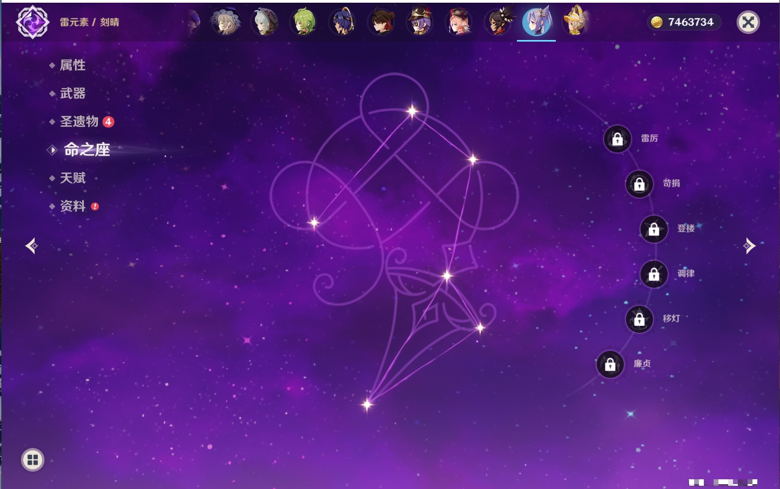Select the 命之座 constellation menu
Viewport: 780px width, 489px height.
(x=87, y=150)
